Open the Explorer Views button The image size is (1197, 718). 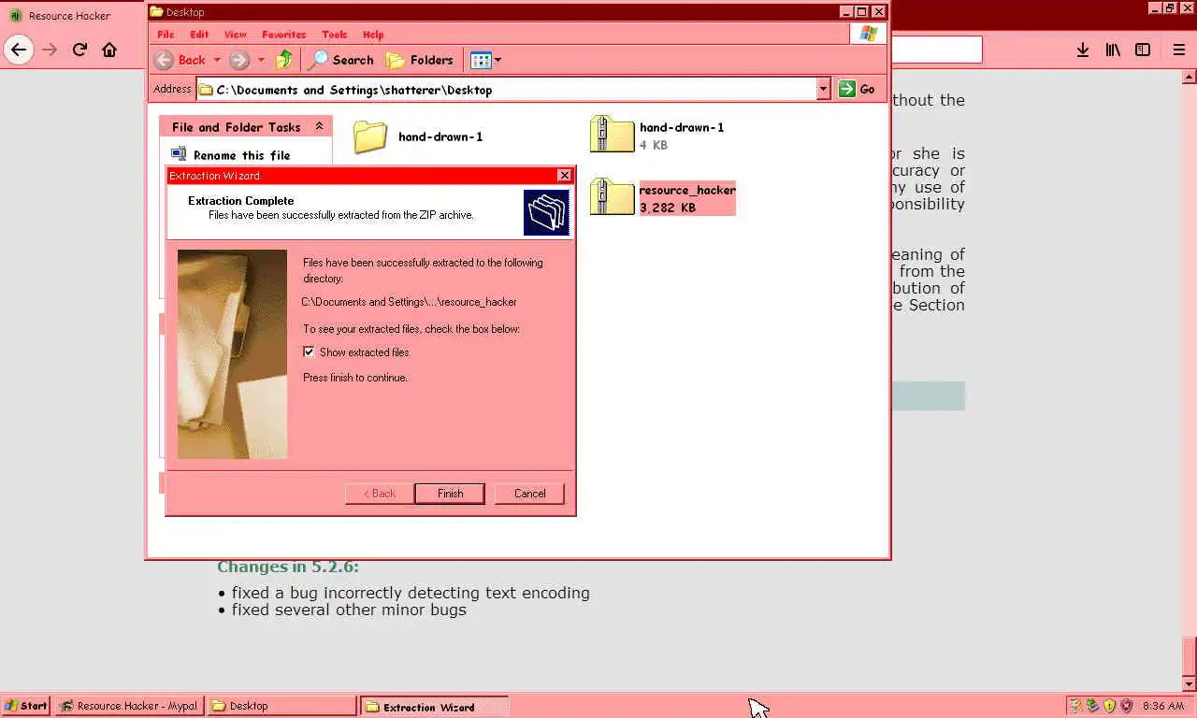[x=481, y=60]
